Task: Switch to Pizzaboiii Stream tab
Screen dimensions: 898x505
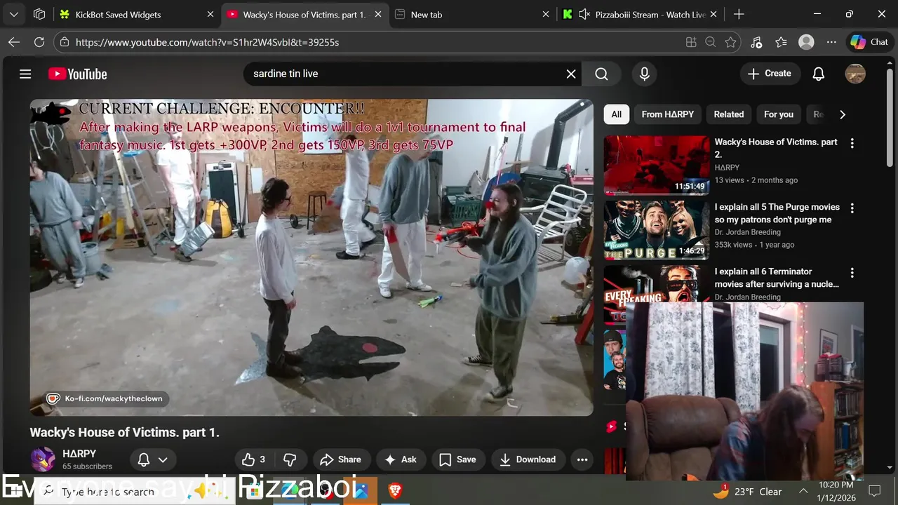Action: pos(639,14)
